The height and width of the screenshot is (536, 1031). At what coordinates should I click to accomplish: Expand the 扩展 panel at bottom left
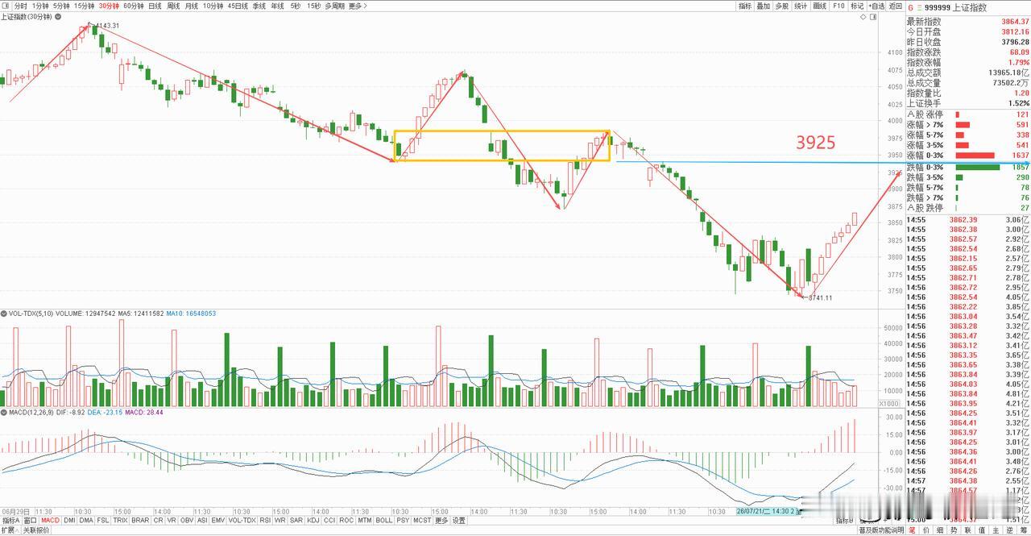(10, 530)
